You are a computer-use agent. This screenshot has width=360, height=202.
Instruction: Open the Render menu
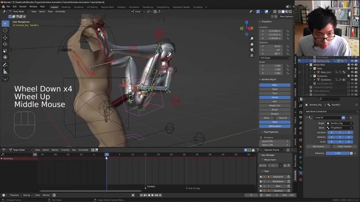pyautogui.click(x=23, y=7)
